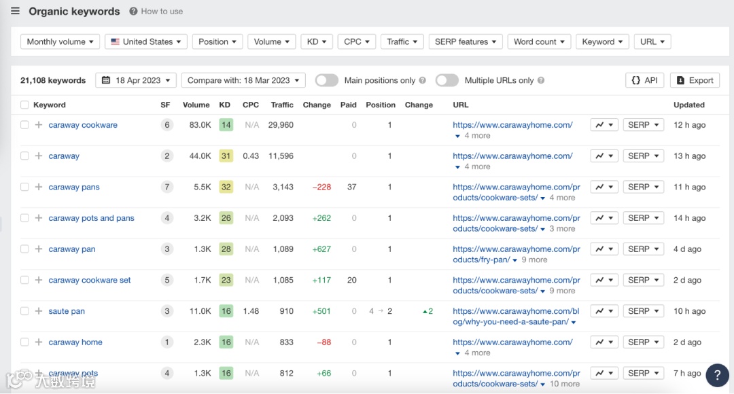This screenshot has height=394, width=734.
Task: Open position history chart for caraway pots and pans
Action: coord(604,218)
